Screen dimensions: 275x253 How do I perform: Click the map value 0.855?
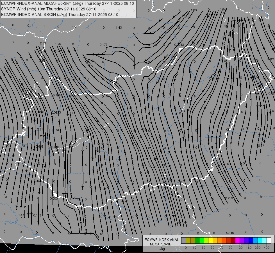click(57, 61)
